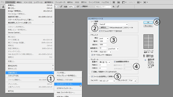Launch Bridge from the application bar icon
The height and width of the screenshot is (97, 173).
pyautogui.click(x=114, y=2)
